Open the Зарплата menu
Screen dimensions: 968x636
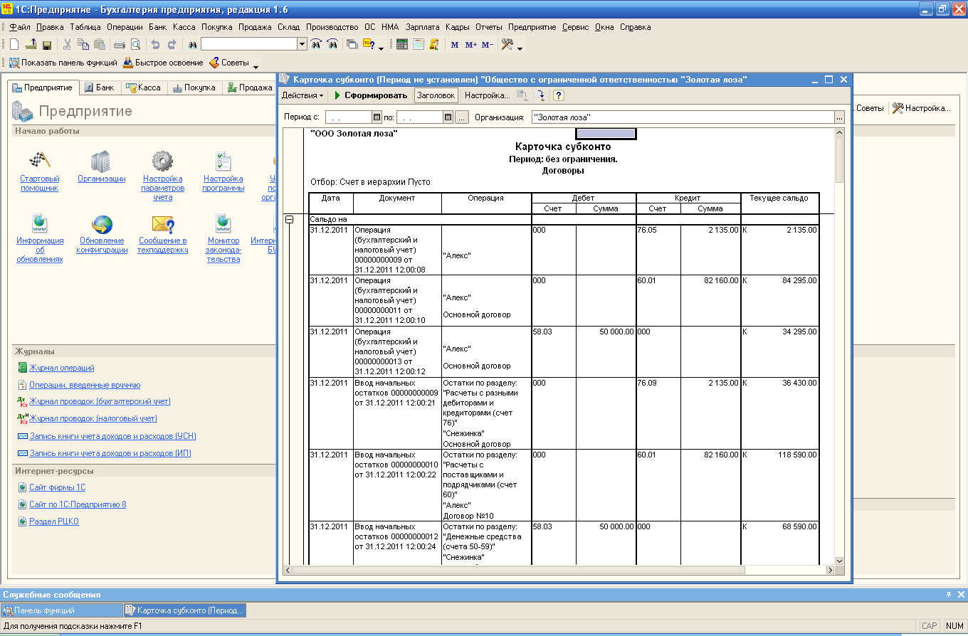click(x=422, y=27)
